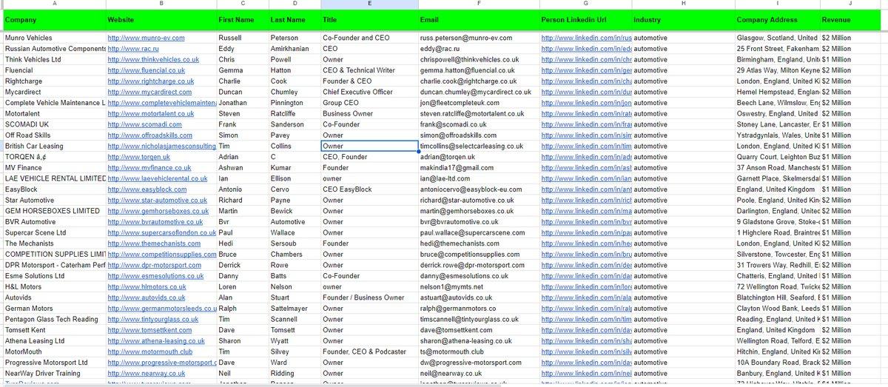Viewport: 888px width, 387px height.
Task: Select the 25 Front Street, Fakenham address
Action: click(777, 49)
